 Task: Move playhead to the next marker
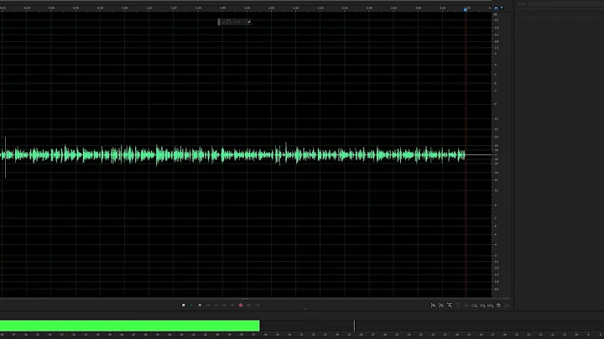pos(232,305)
